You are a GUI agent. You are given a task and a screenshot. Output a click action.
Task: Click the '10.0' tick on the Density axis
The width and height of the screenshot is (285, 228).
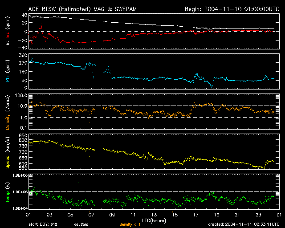point(22,106)
